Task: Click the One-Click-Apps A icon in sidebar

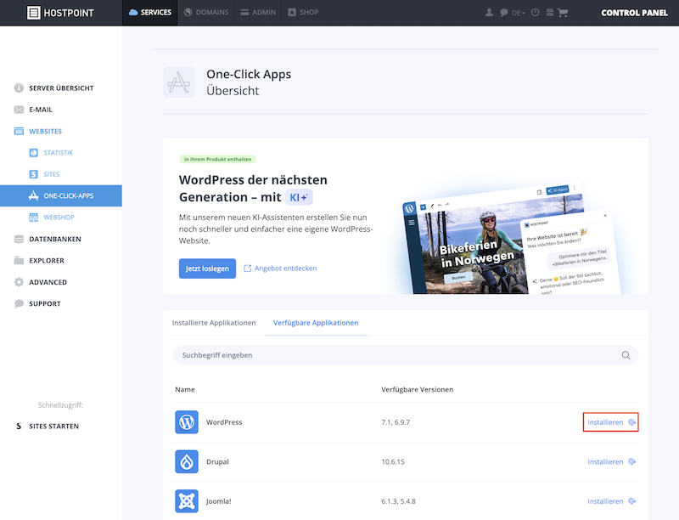Action: pyautogui.click(x=33, y=196)
